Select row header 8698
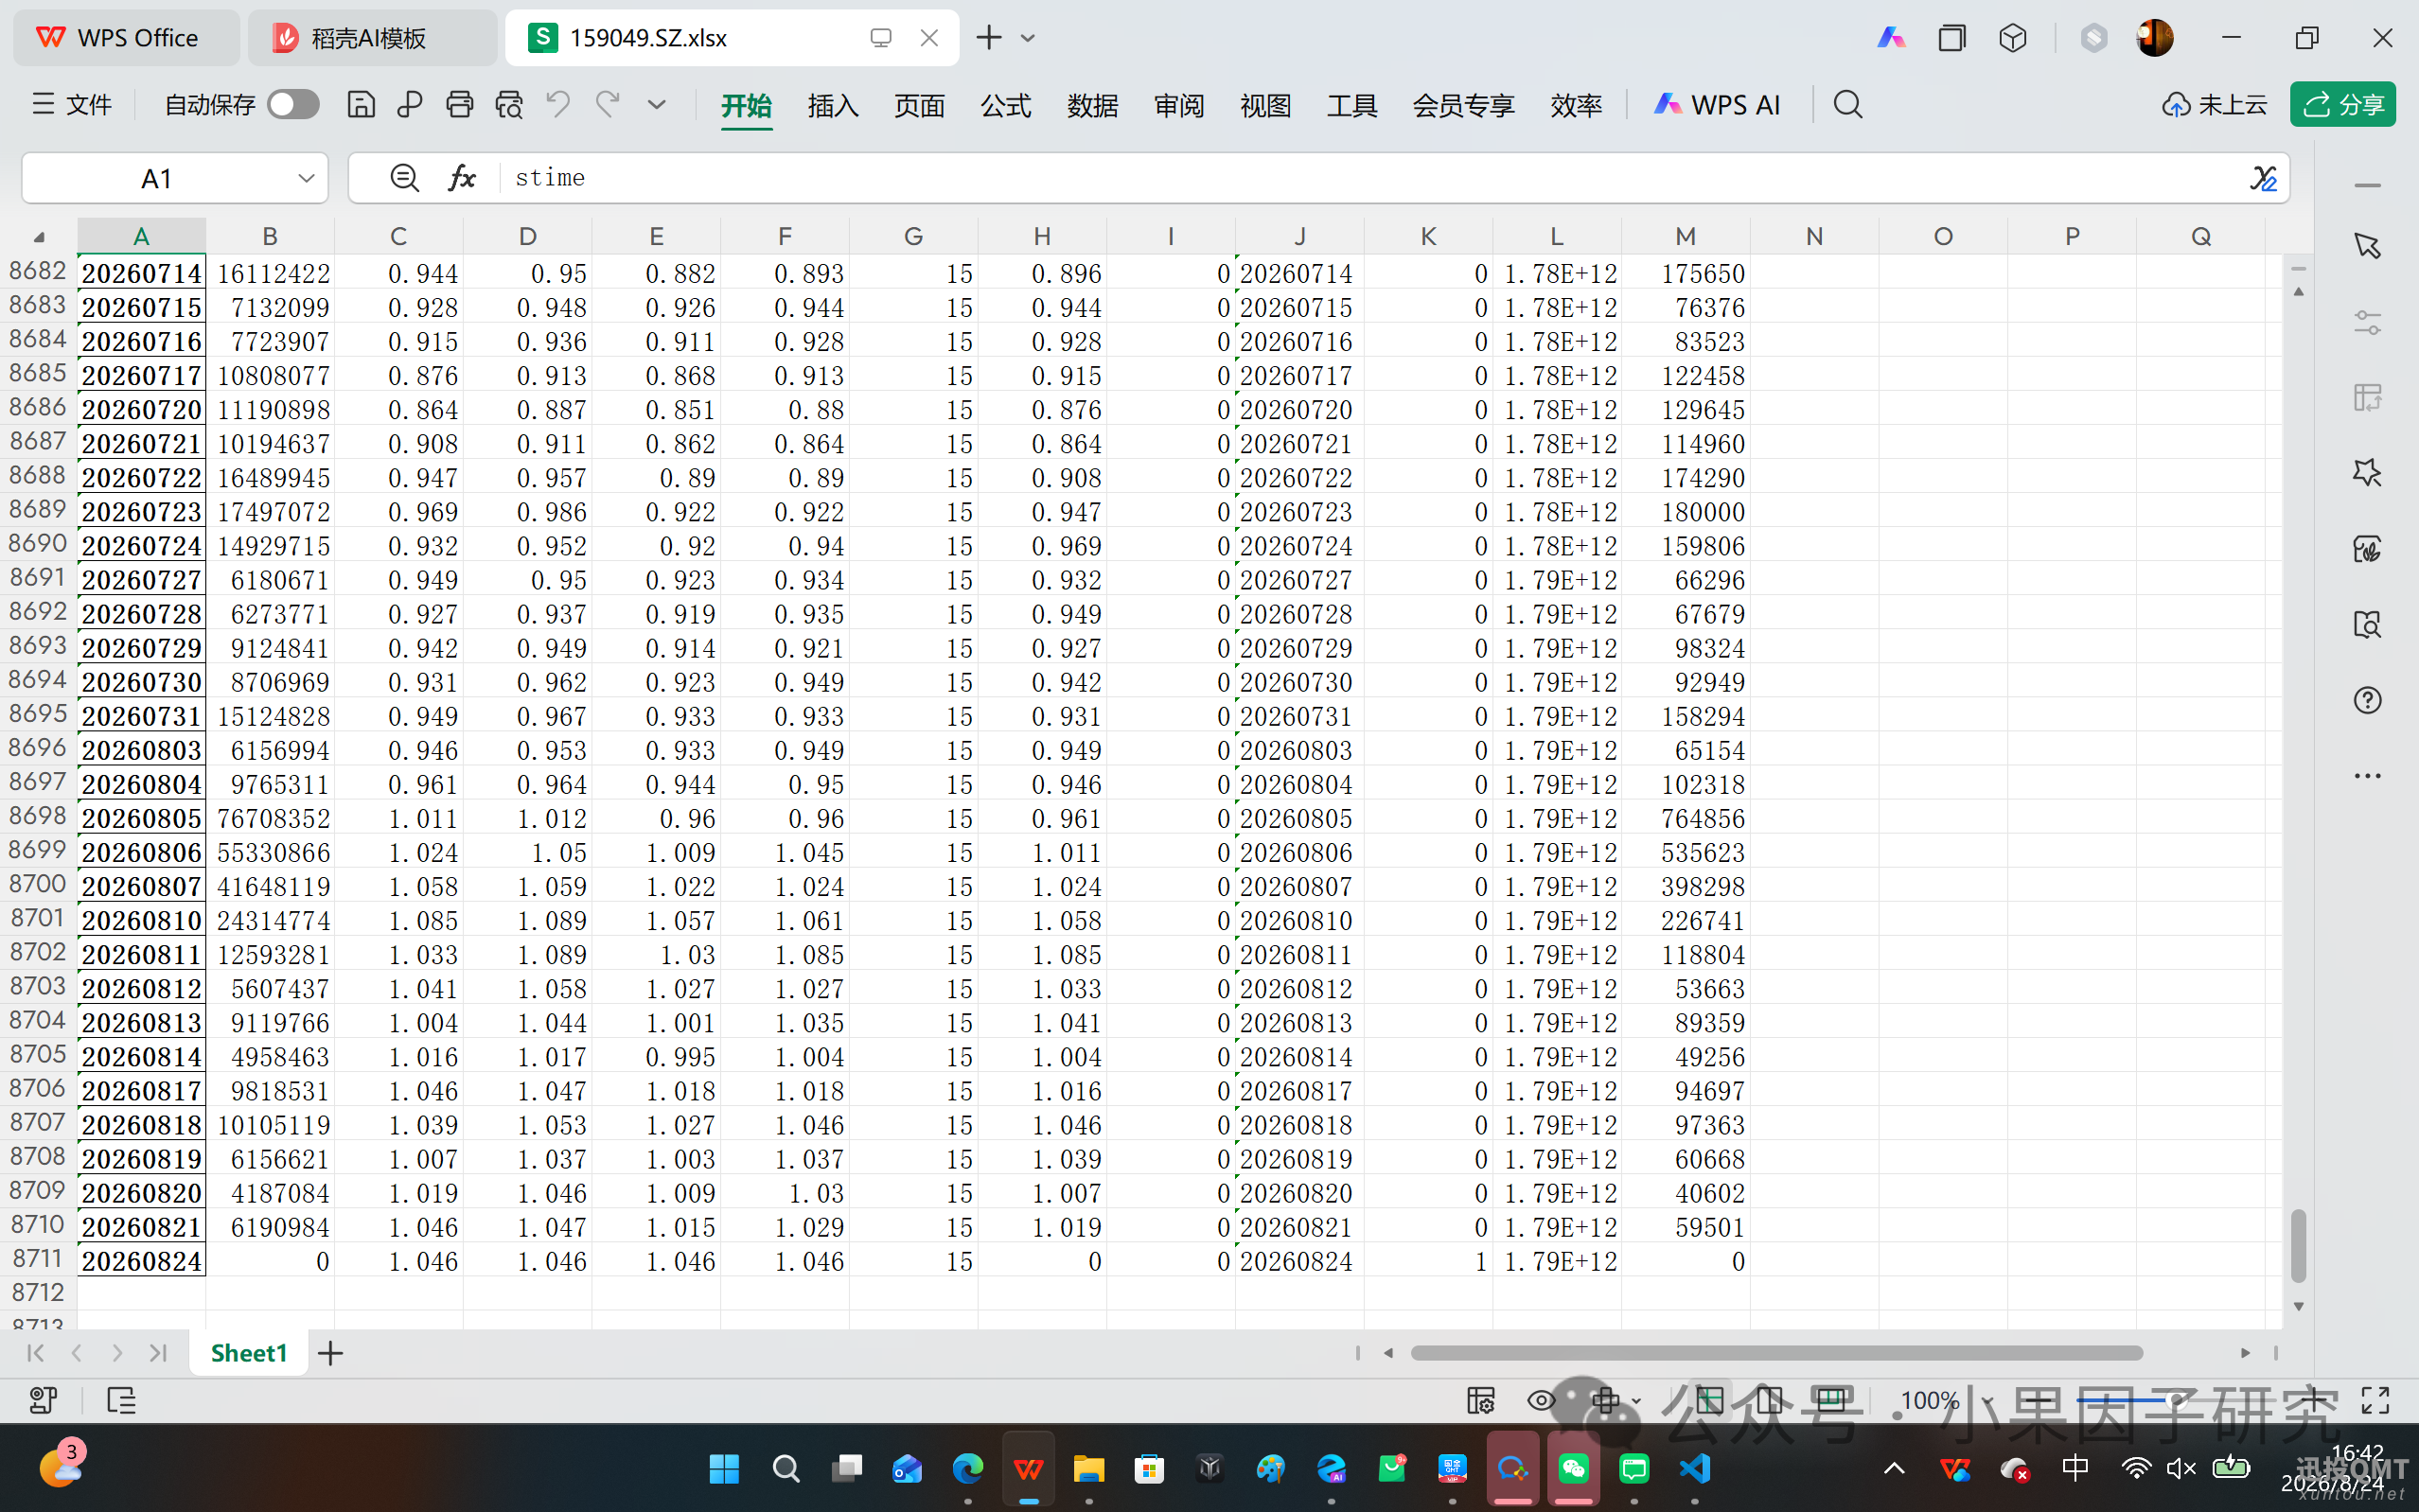 [x=38, y=817]
